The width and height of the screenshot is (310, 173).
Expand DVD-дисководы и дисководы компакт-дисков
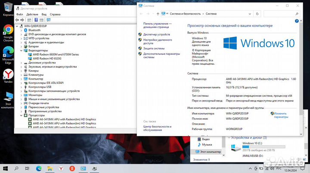click(21, 34)
